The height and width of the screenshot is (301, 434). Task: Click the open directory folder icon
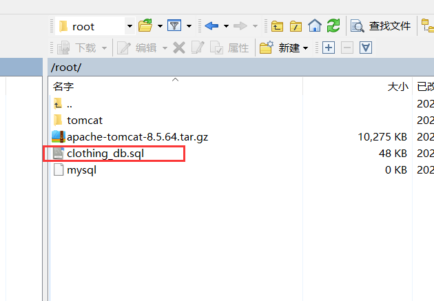145,25
